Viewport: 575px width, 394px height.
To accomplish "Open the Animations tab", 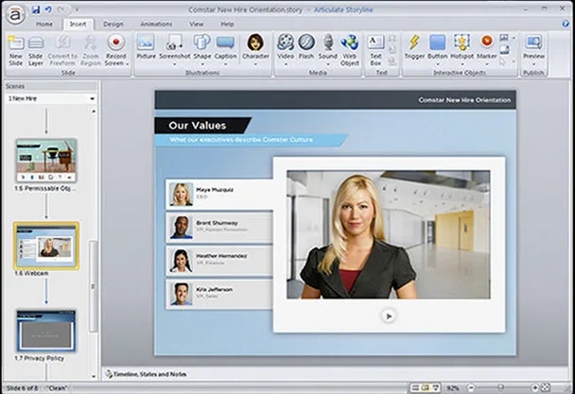I will (156, 24).
